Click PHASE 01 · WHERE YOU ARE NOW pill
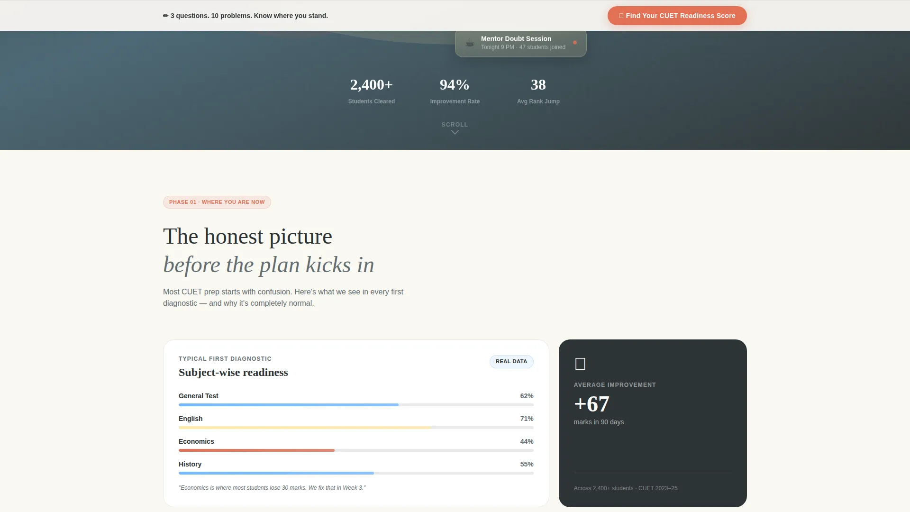 tap(217, 202)
